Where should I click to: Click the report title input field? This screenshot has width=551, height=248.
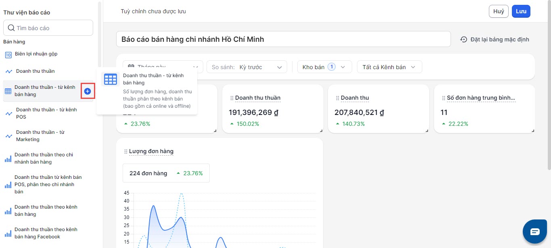(x=283, y=39)
